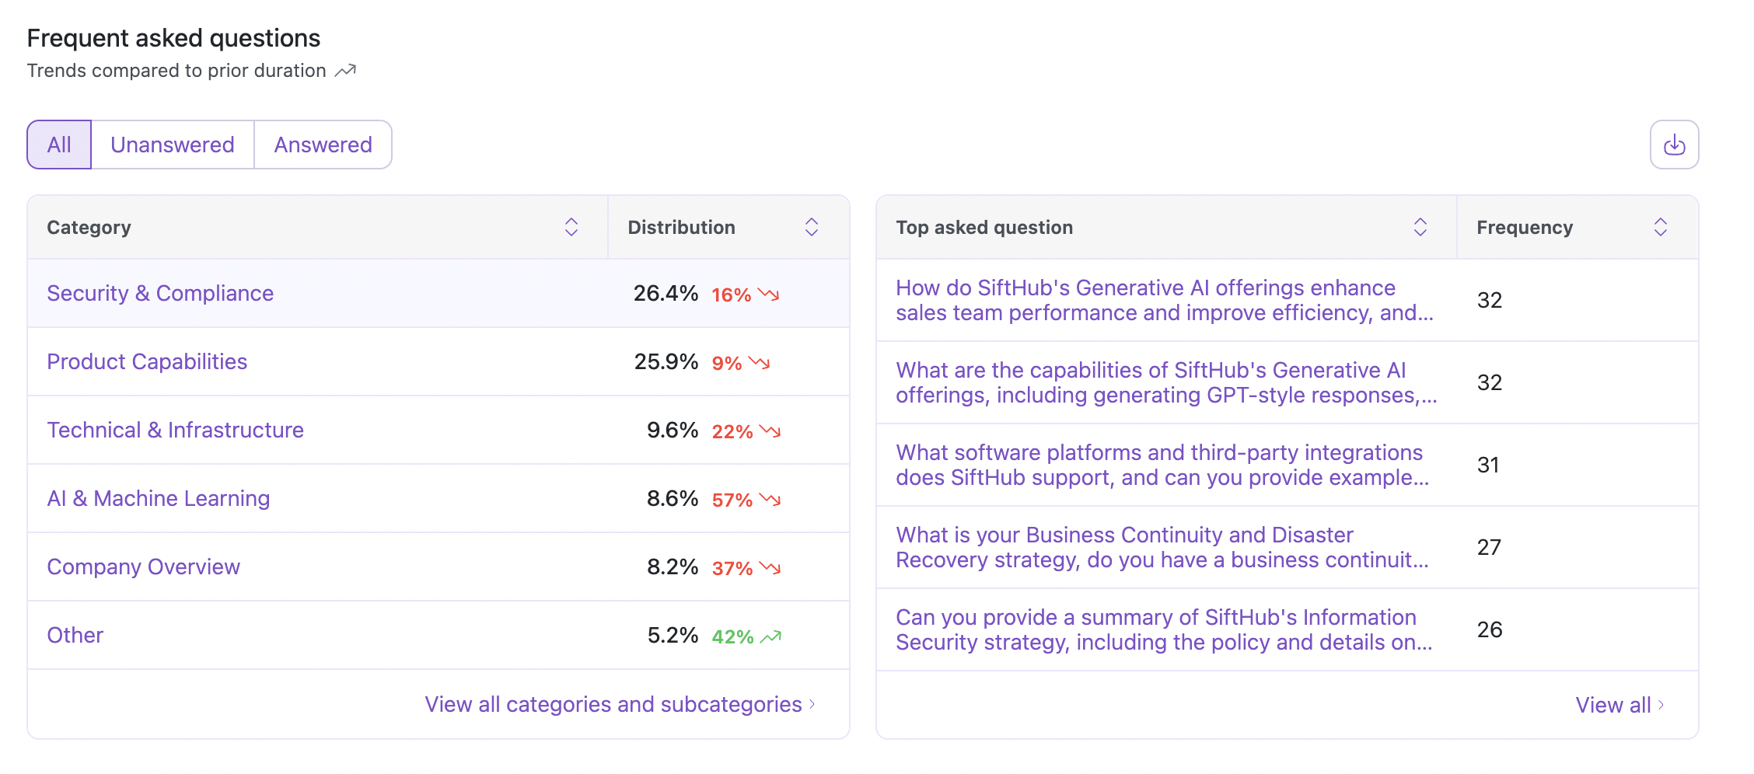This screenshot has height=774, width=1754.
Task: Sort table by Distribution column
Action: (x=812, y=227)
